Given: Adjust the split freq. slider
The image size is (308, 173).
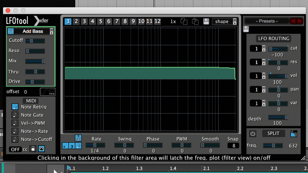Looking at the screenshot, I should pyautogui.click(x=273, y=145).
